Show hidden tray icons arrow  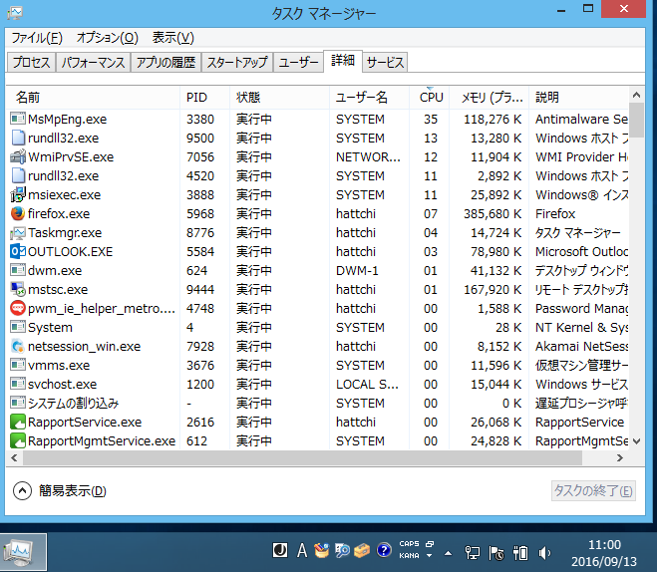coord(448,553)
